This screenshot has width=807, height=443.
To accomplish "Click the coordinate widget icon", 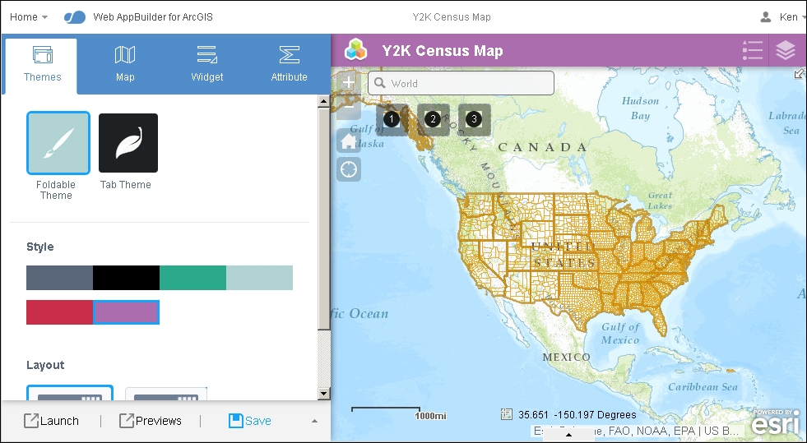I will pyautogui.click(x=507, y=414).
